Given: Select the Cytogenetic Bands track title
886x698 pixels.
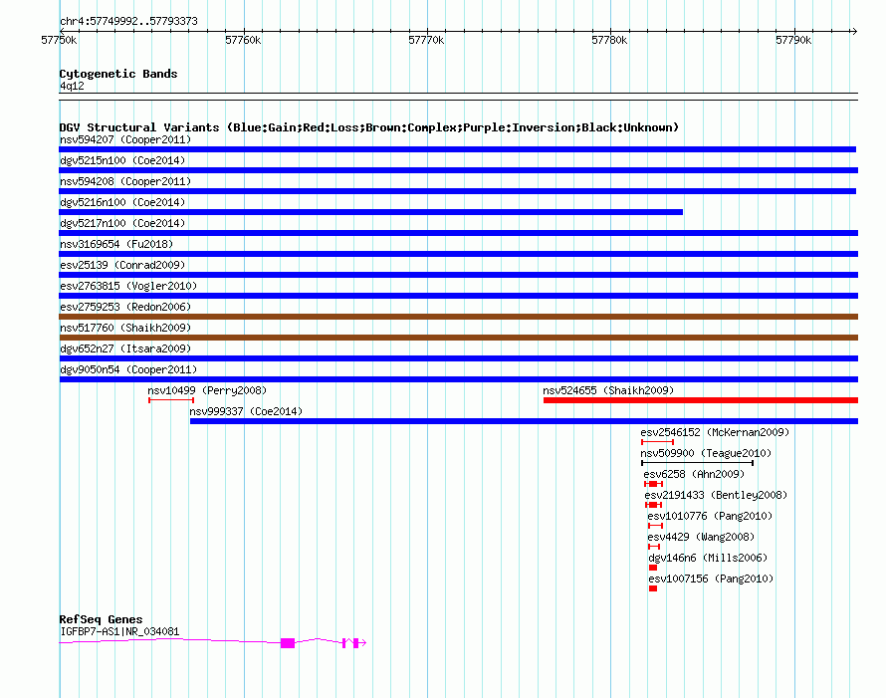Looking at the screenshot, I should pyautogui.click(x=118, y=74).
